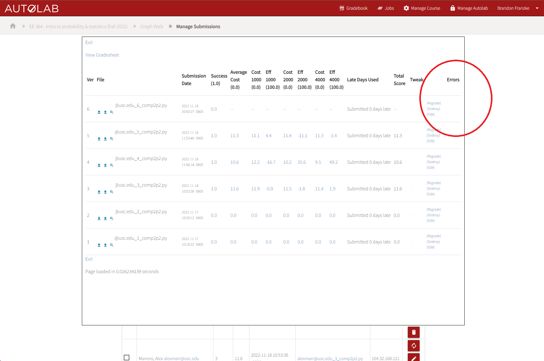Open the Brandon Franzke account dropdown

click(513, 8)
